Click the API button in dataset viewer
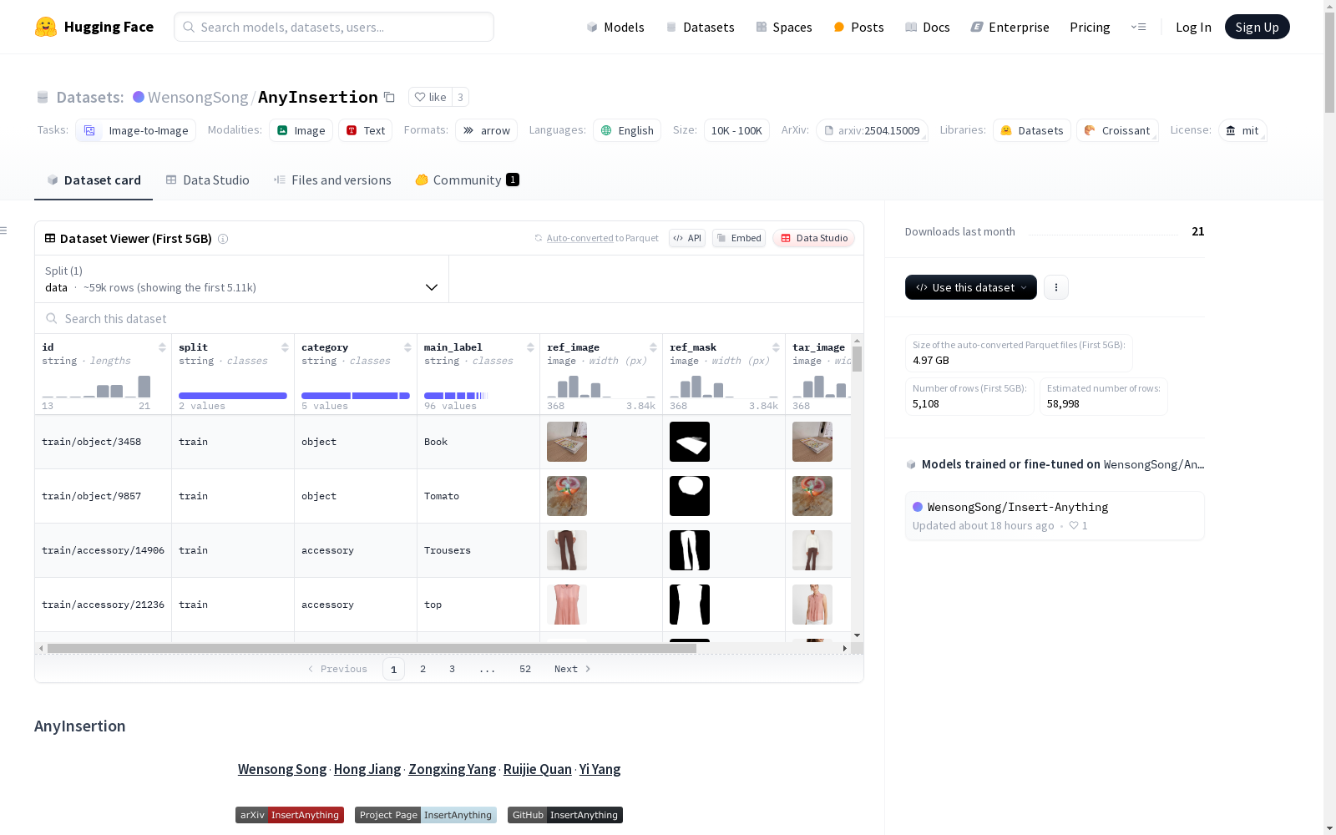 pos(687,238)
